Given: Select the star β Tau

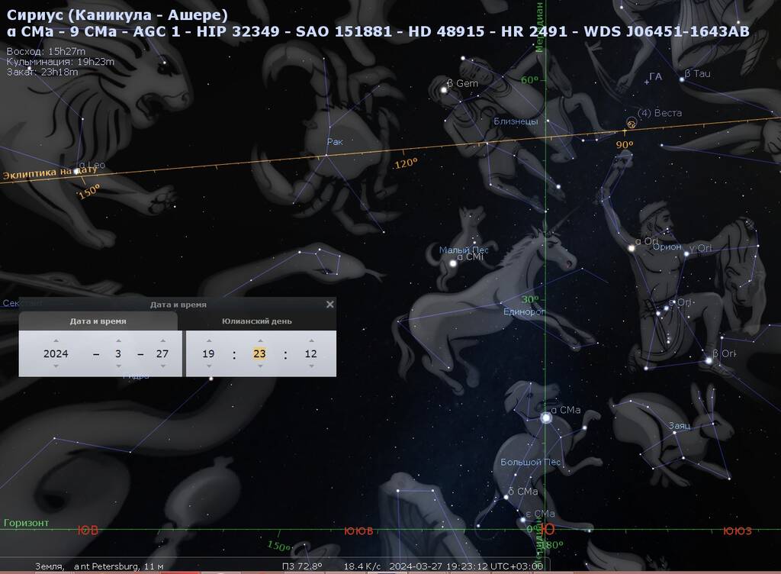Looking at the screenshot, I should click(682, 79).
